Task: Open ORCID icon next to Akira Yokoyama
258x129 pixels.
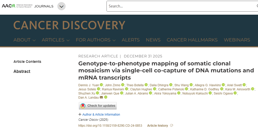Action: pyautogui.click(x=179, y=93)
